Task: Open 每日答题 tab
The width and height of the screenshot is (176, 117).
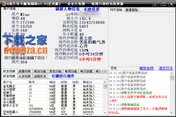Action: coord(86,71)
